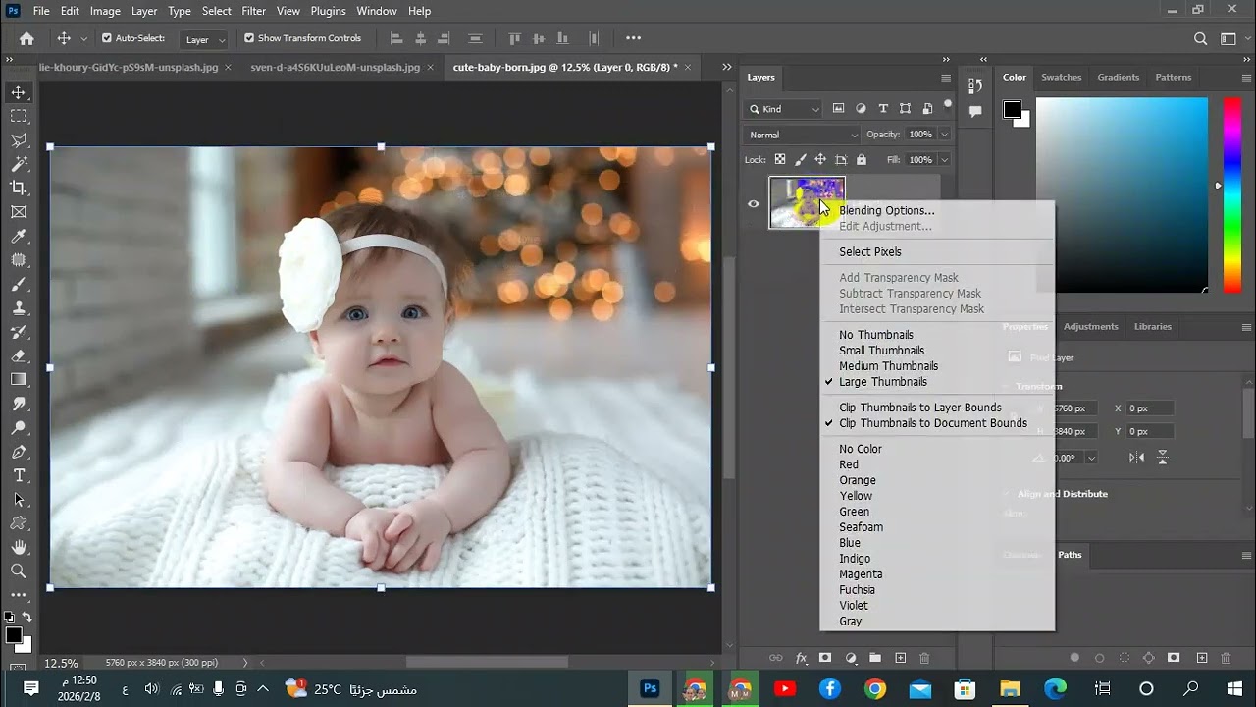This screenshot has height=707, width=1256.
Task: Select the Move tool in the toolbar
Action: tap(19, 92)
